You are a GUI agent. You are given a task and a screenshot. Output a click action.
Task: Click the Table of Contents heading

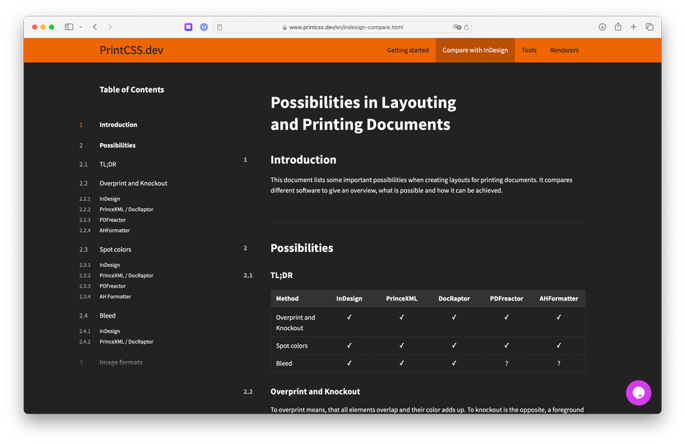[132, 90]
